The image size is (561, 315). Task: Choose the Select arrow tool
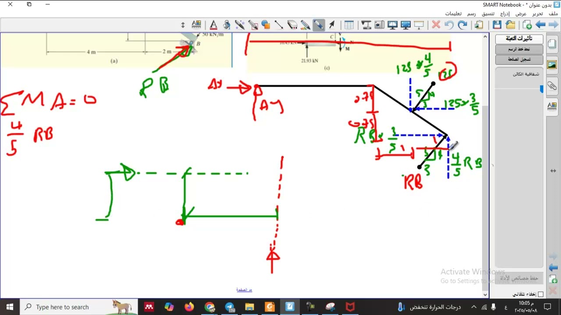point(332,25)
